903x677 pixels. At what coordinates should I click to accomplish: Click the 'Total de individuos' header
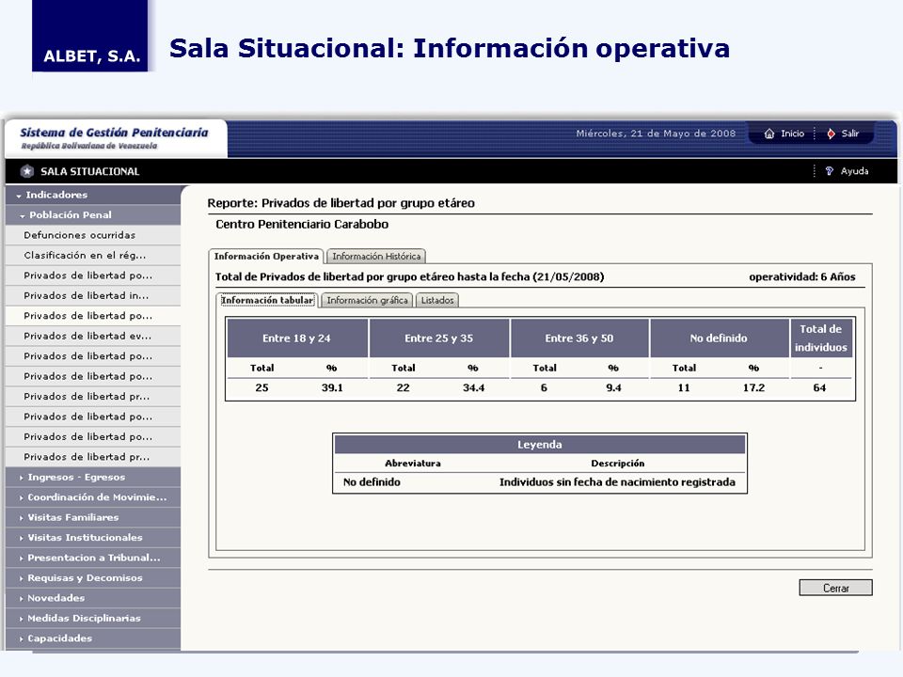821,338
